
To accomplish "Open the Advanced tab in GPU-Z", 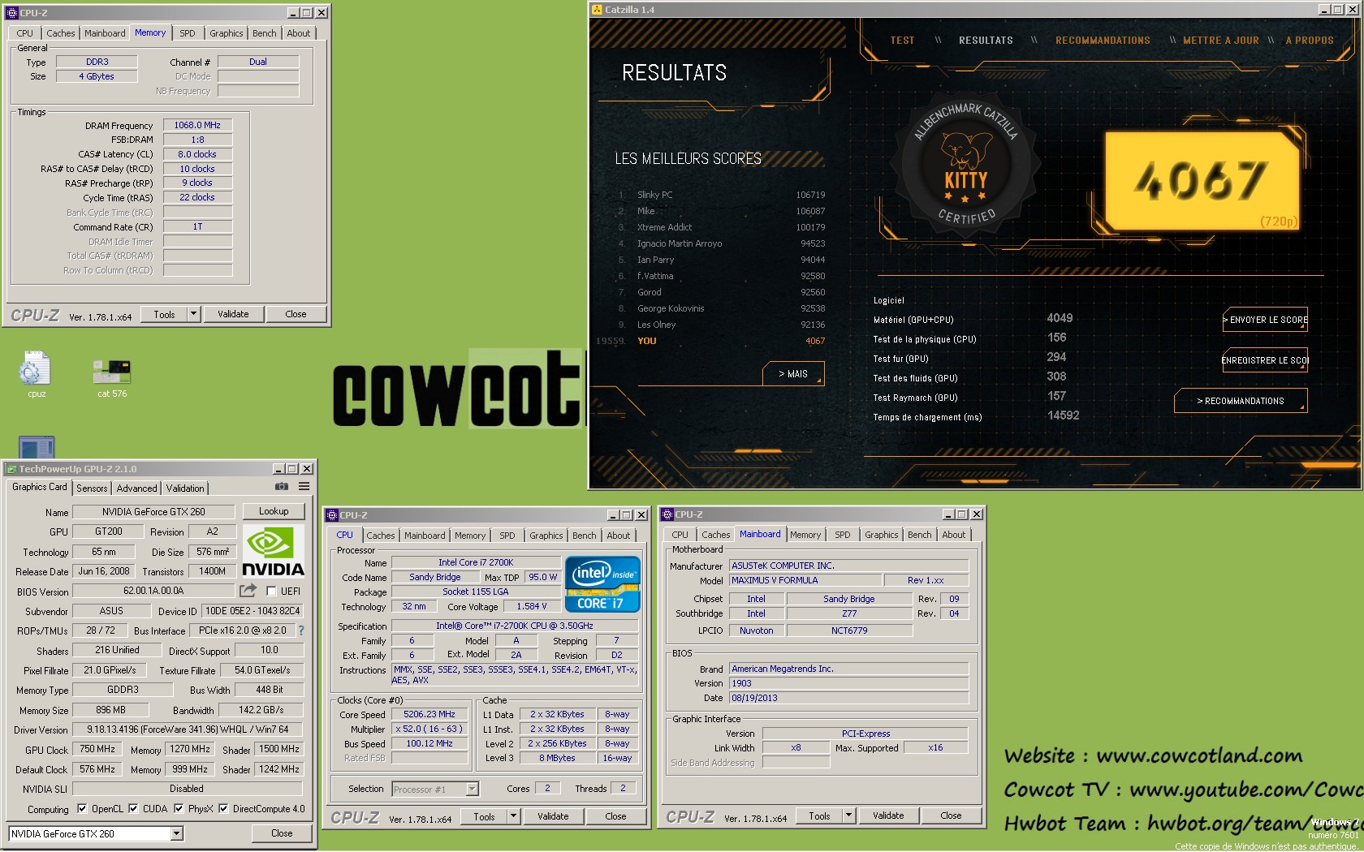I will point(136,488).
